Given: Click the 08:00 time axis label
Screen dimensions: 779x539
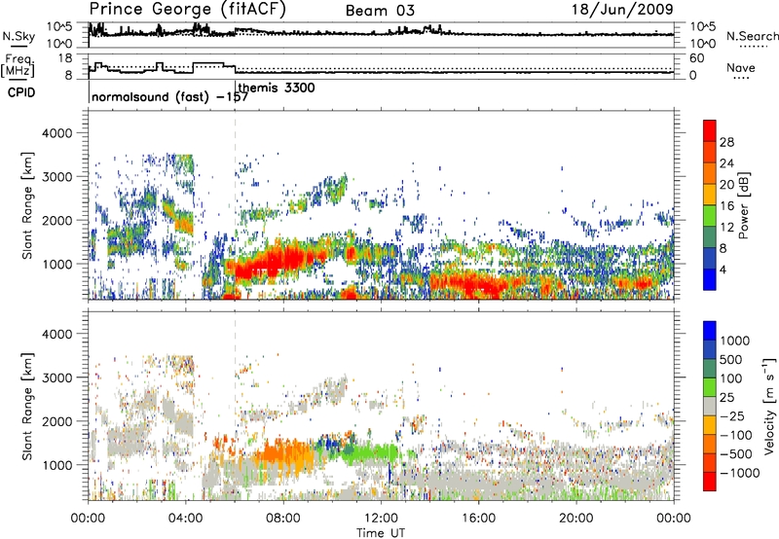Looking at the screenshot, I should [x=283, y=519].
